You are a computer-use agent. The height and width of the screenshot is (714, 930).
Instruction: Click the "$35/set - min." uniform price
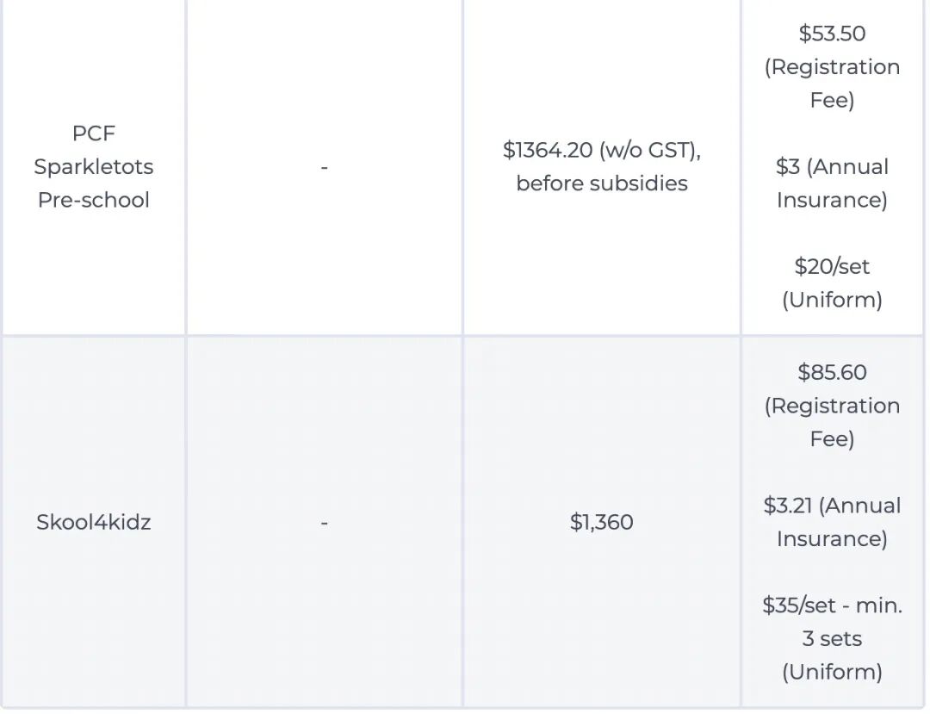click(x=832, y=605)
